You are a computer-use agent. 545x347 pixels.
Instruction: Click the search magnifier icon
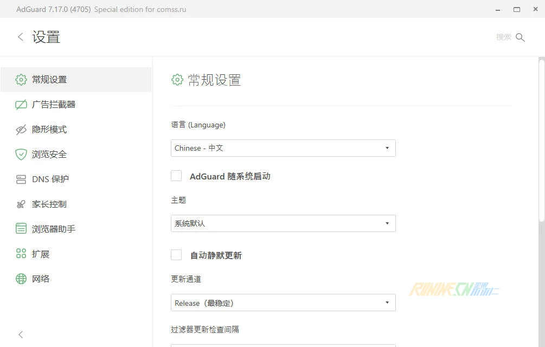click(520, 37)
